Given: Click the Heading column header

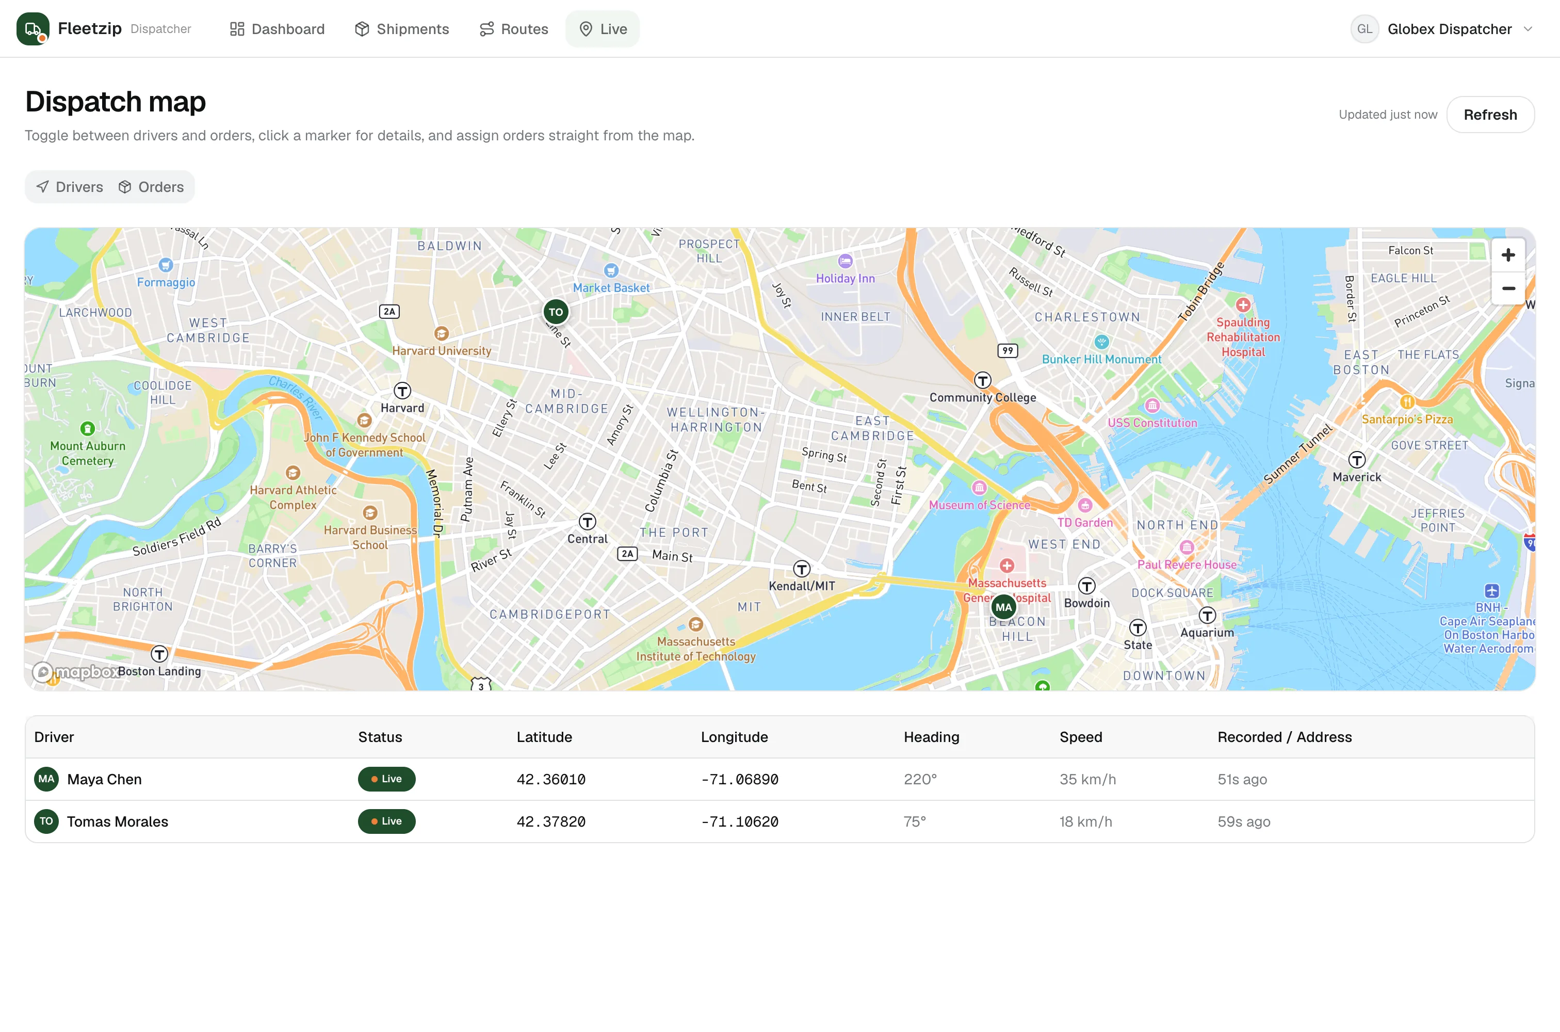Looking at the screenshot, I should 931,737.
